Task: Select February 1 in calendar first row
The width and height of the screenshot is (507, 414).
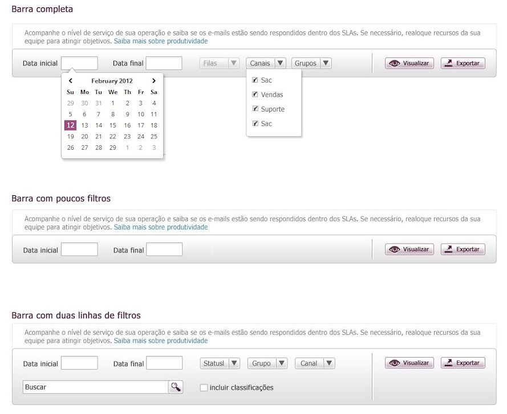Action: click(x=113, y=103)
